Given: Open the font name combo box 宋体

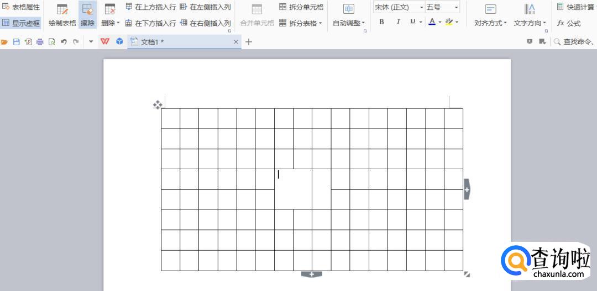Looking at the screenshot, I should [x=398, y=7].
